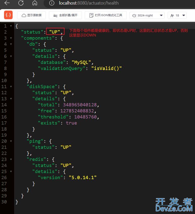Click the "validationQuery" key
The height and width of the screenshot is (214, 195).
pos(61,68)
